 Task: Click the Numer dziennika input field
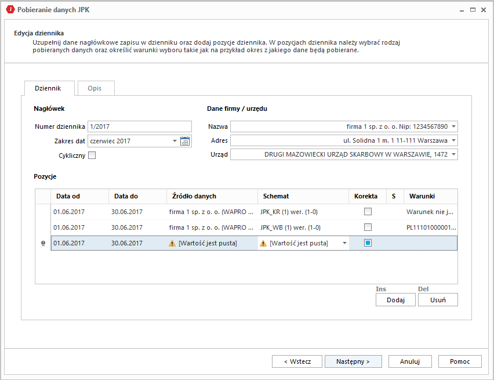pos(139,126)
